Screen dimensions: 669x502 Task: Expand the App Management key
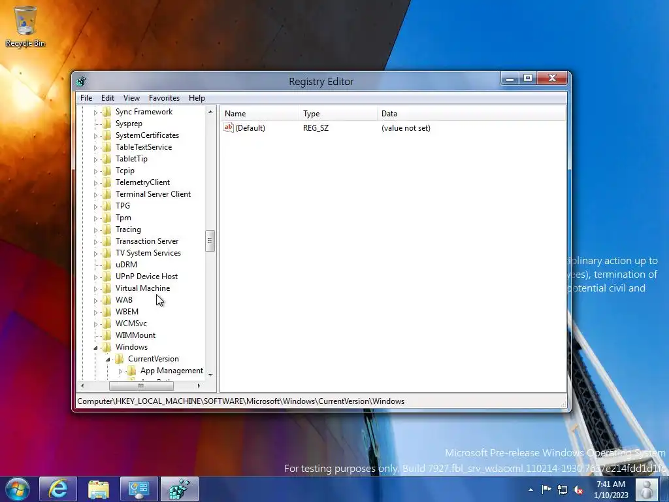point(120,371)
